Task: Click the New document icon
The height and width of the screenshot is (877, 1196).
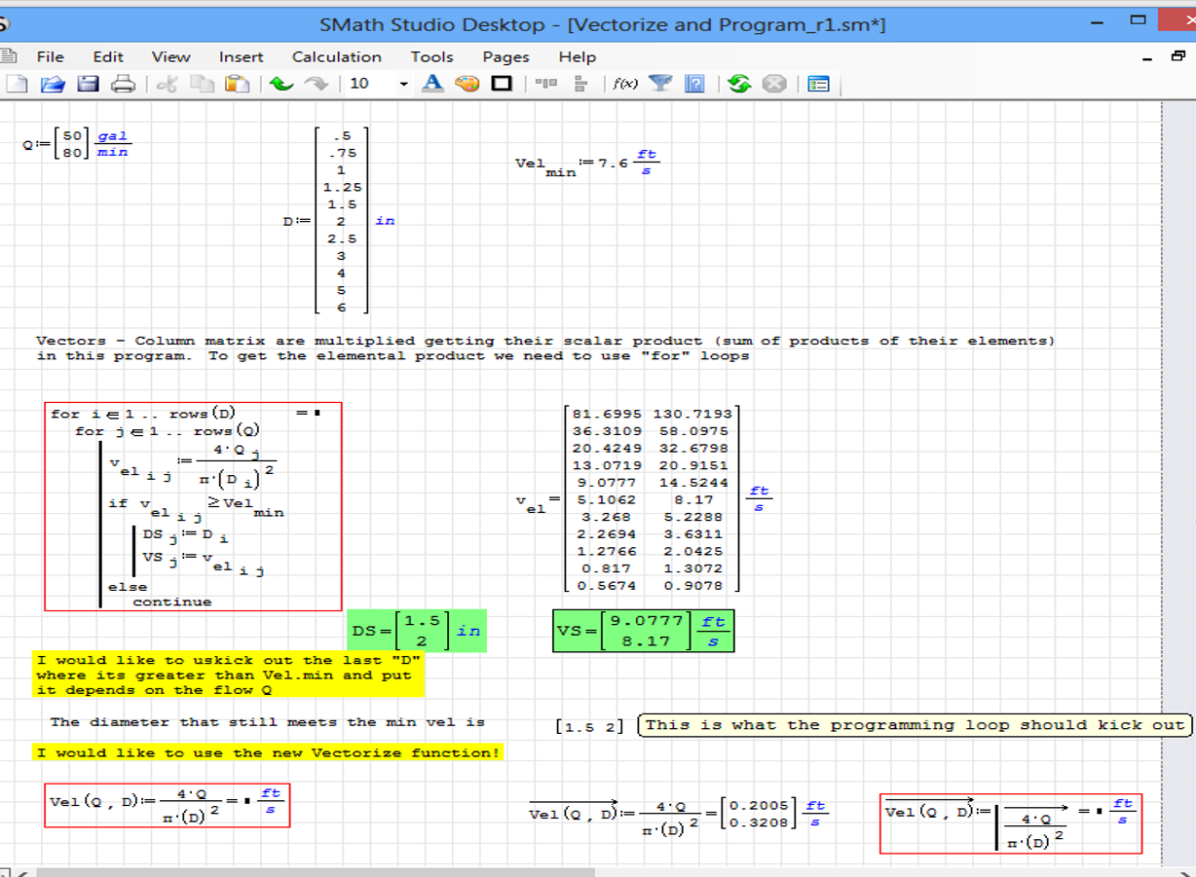Action: 17,84
